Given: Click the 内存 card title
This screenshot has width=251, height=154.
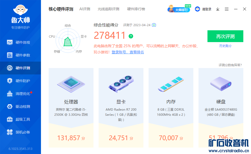Looking at the screenshot, I should (171, 102).
